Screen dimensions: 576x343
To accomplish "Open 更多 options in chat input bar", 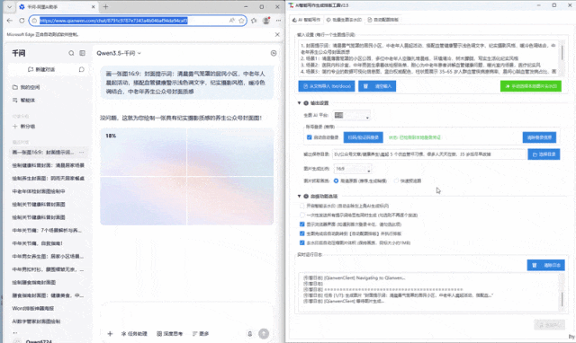I will [201, 333].
